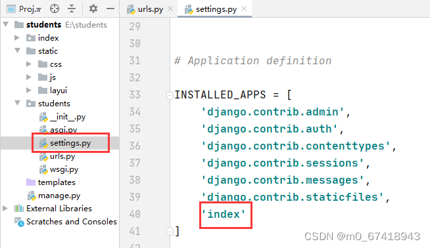This screenshot has width=430, height=248.
Task: Open wsgi.py in project tree
Action: (64, 169)
